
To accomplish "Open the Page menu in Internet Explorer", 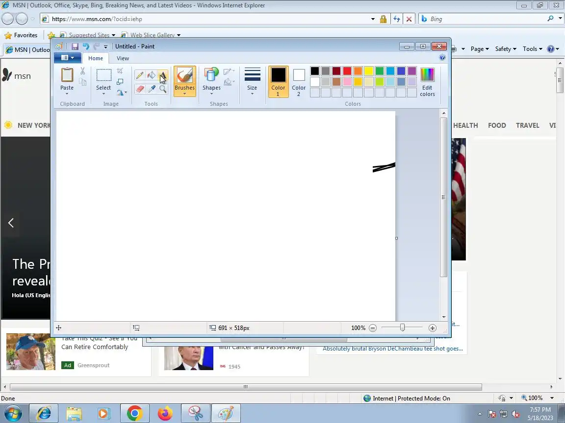I will point(480,49).
